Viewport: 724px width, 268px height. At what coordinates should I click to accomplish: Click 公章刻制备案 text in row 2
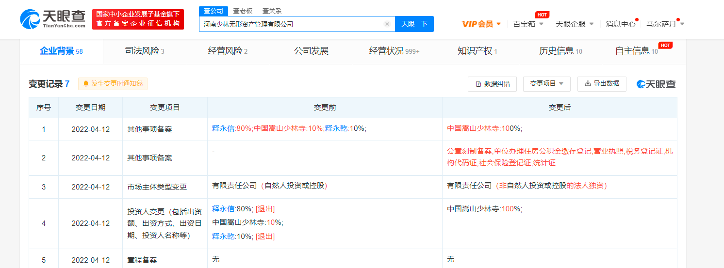pos(469,151)
